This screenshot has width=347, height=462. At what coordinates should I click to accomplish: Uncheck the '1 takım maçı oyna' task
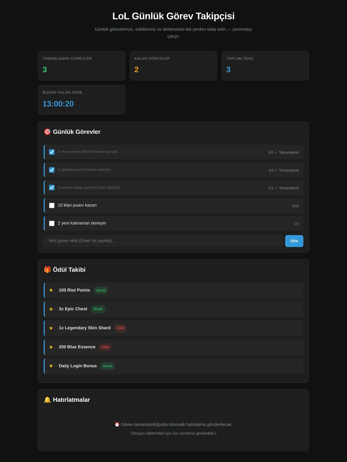[52, 188]
